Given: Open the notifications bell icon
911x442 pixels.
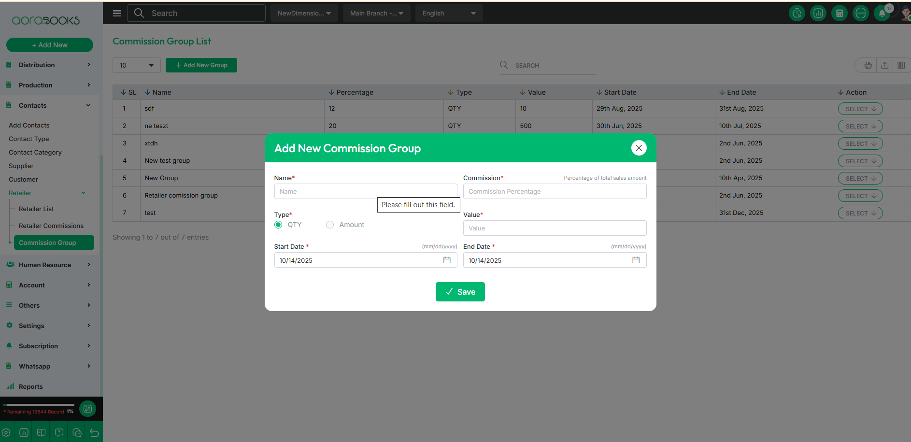Looking at the screenshot, I should (882, 14).
